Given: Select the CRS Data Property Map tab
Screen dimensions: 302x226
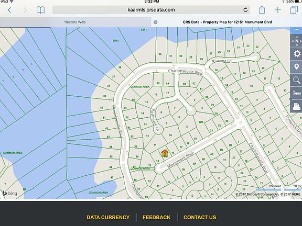Looking at the screenshot, I should pyautogui.click(x=227, y=22).
